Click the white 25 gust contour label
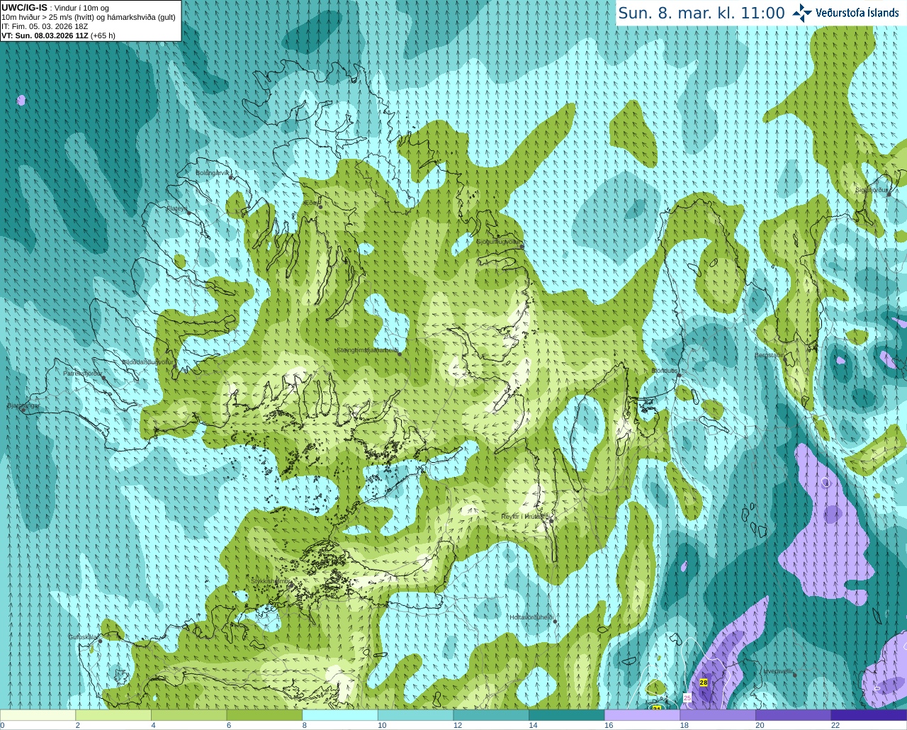Screen dimensions: 907x730 pyautogui.click(x=687, y=698)
